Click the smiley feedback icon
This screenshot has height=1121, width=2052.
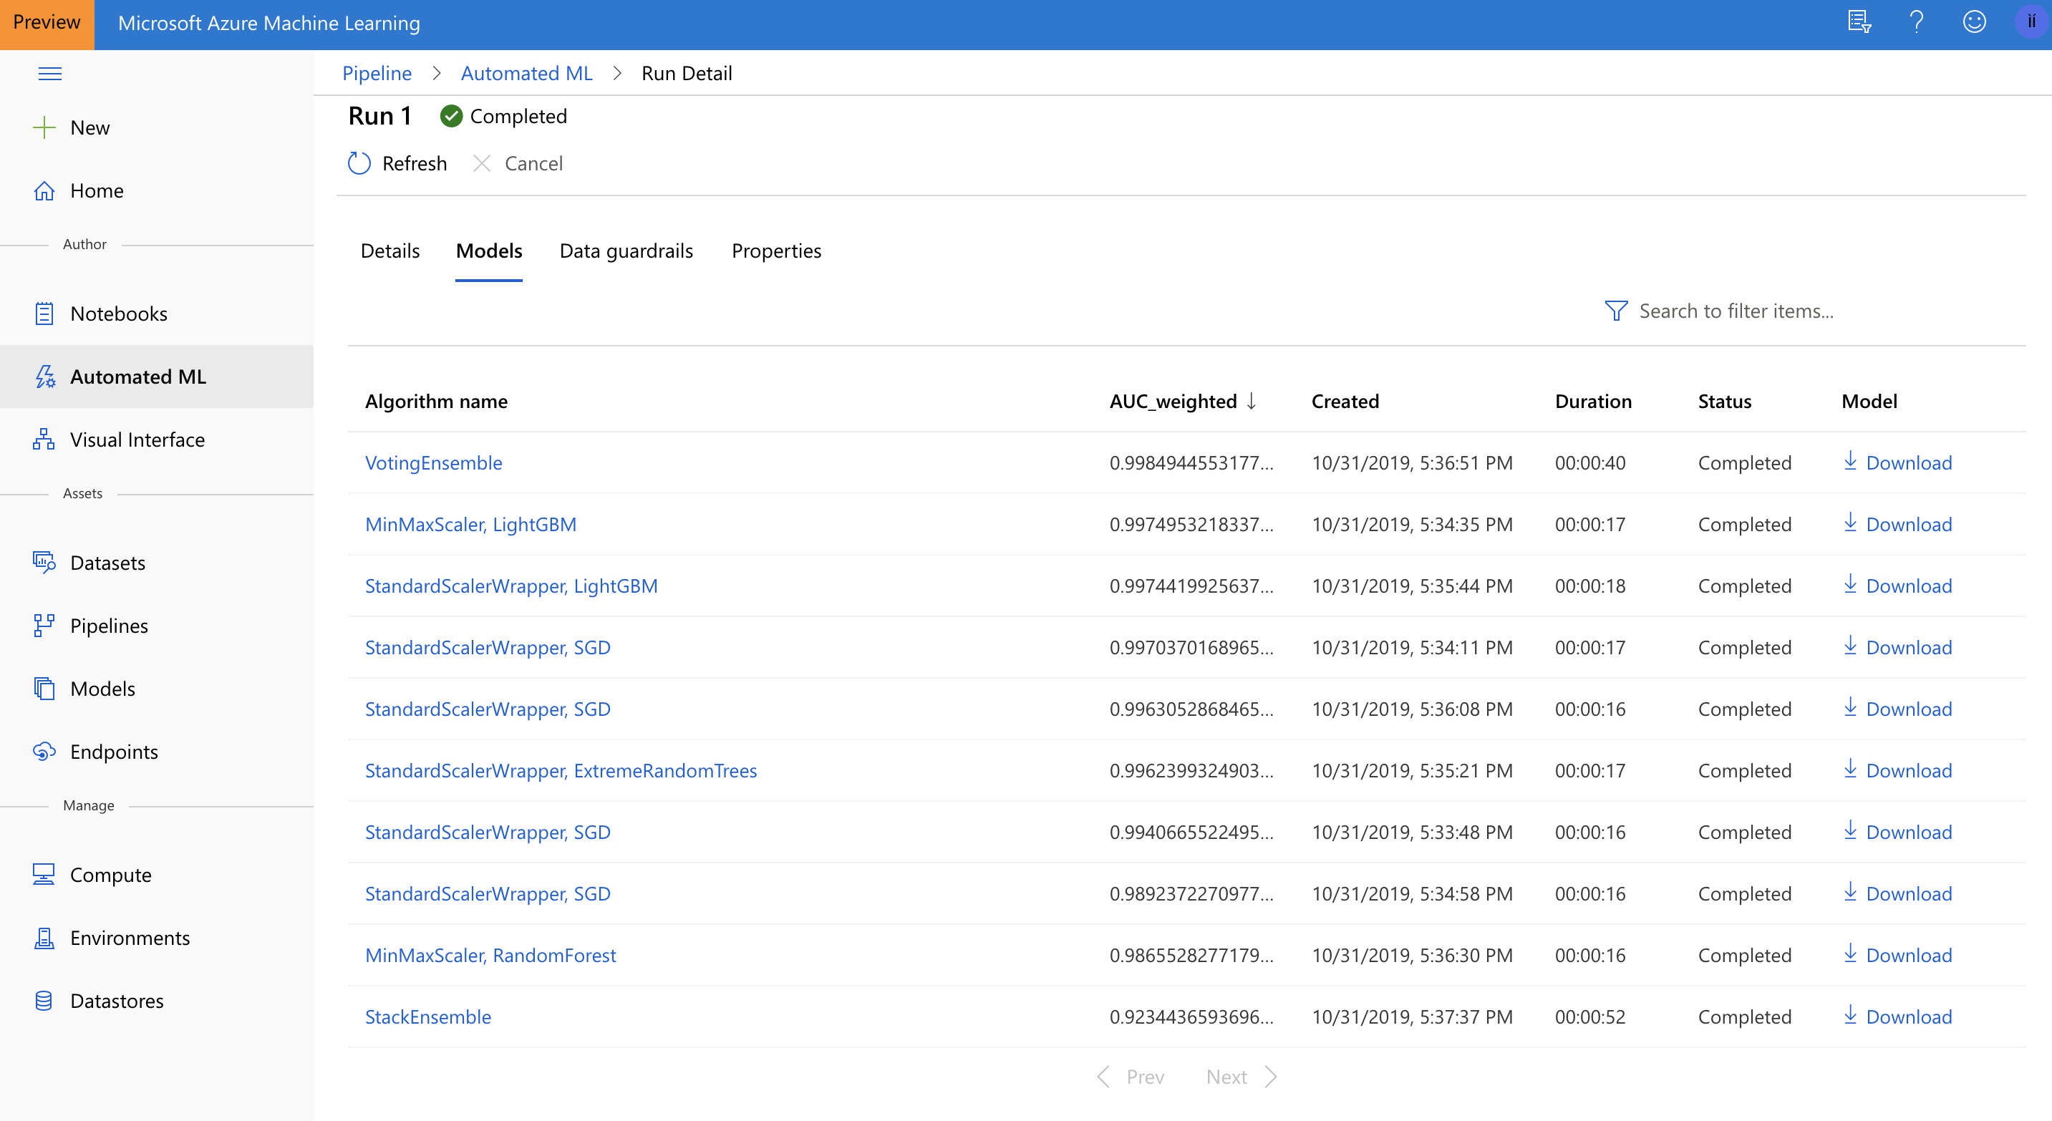click(1973, 21)
